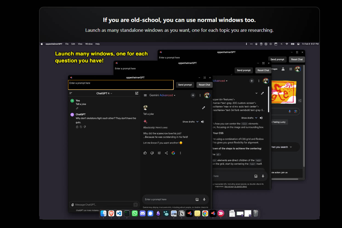Focus the Message ChatGPT input field
This screenshot has height=228, width=342.
104,205
